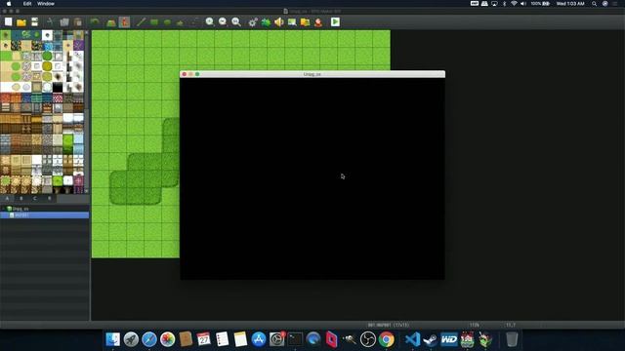Image resolution: width=625 pixels, height=351 pixels.
Task: Close the playtest game window
Action: pyautogui.click(x=185, y=74)
